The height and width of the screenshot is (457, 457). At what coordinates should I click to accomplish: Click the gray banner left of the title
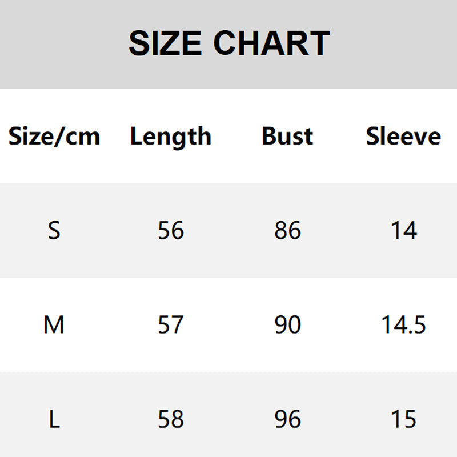click(63, 43)
